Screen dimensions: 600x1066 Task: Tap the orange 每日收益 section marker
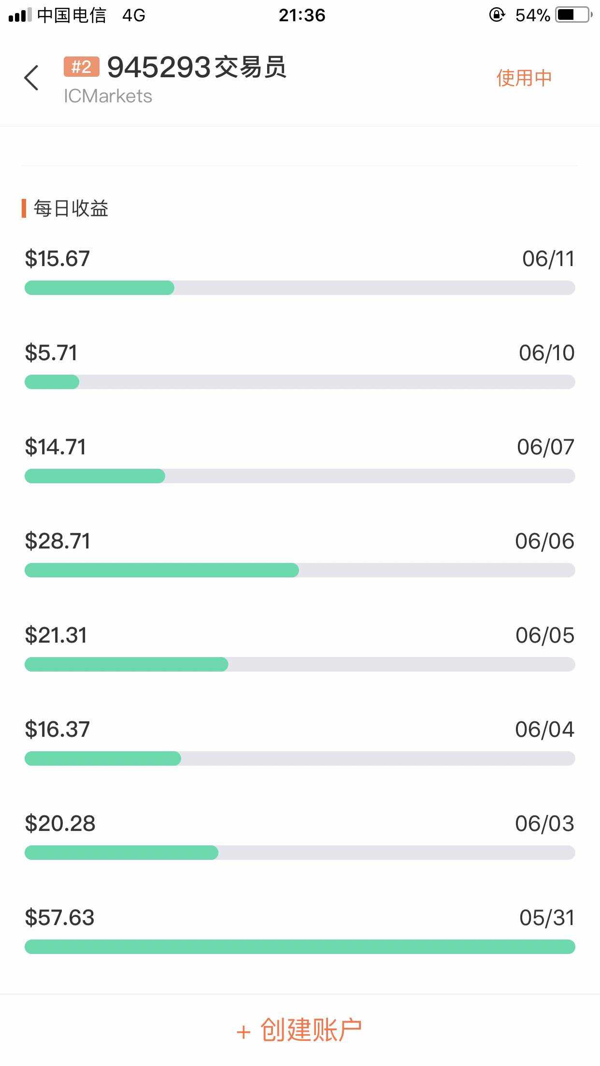click(x=24, y=209)
